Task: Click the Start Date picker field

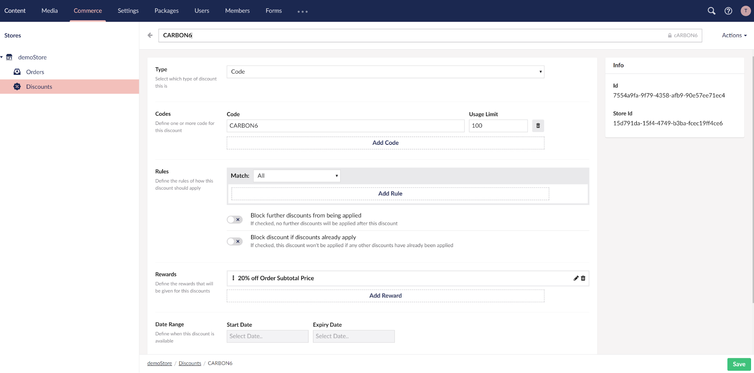Action: [267, 336]
